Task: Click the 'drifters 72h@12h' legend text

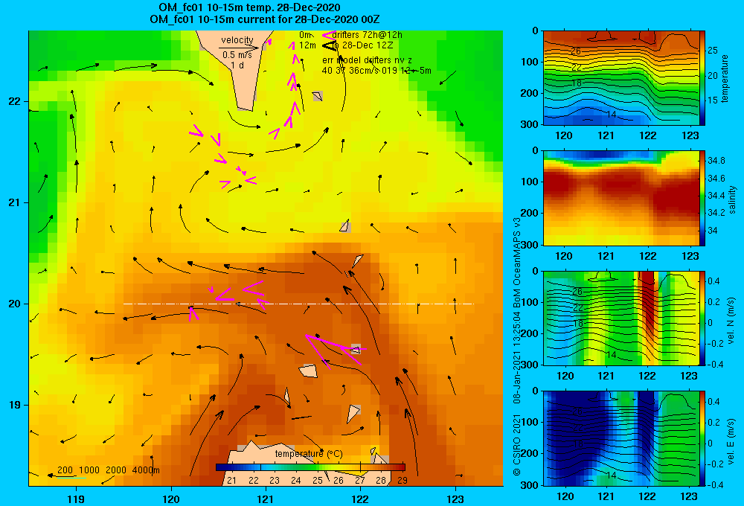Action: (368, 35)
